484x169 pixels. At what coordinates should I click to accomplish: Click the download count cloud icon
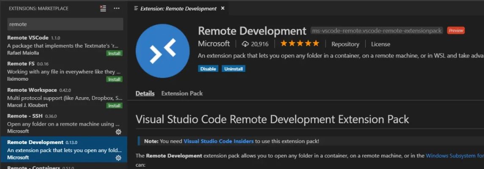pyautogui.click(x=245, y=44)
